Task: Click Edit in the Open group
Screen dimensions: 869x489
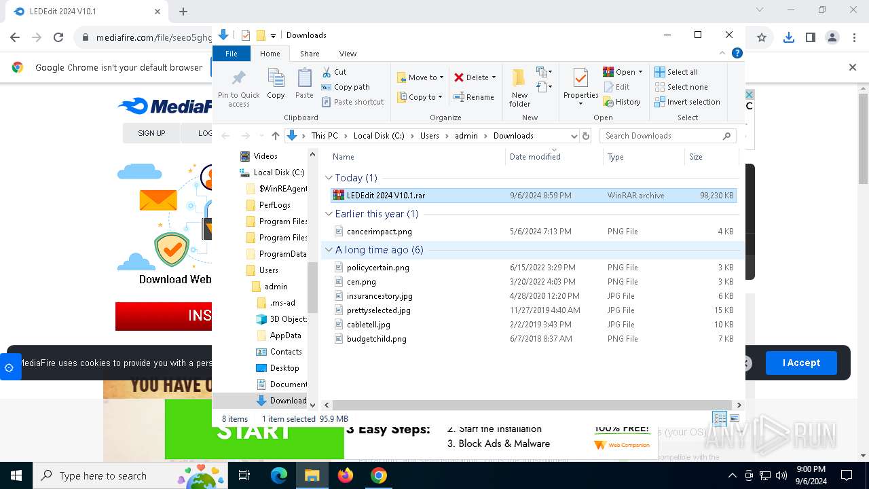Action: pyautogui.click(x=616, y=87)
